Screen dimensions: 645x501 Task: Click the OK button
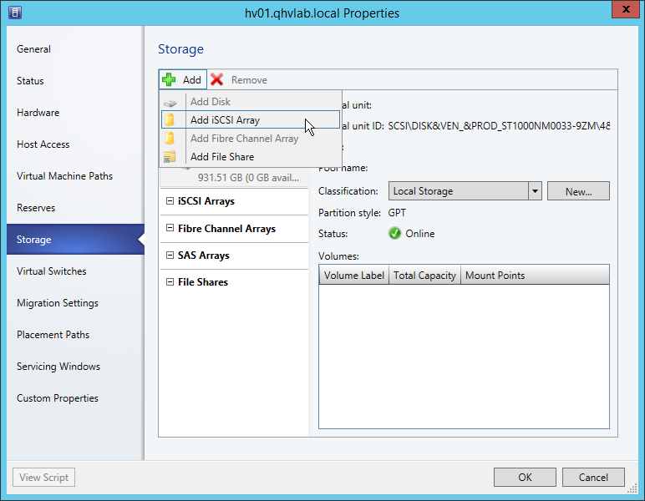click(525, 478)
